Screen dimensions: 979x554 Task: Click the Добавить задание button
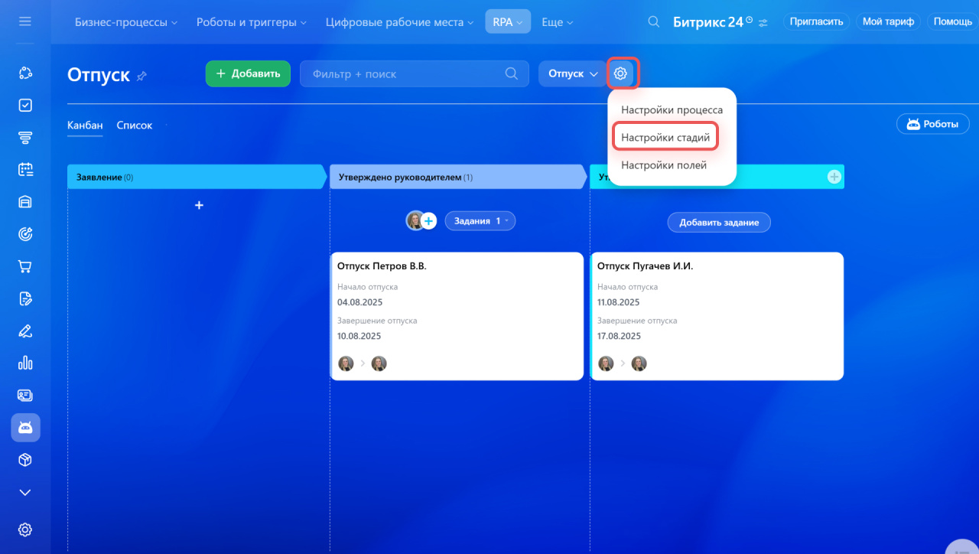pos(718,222)
